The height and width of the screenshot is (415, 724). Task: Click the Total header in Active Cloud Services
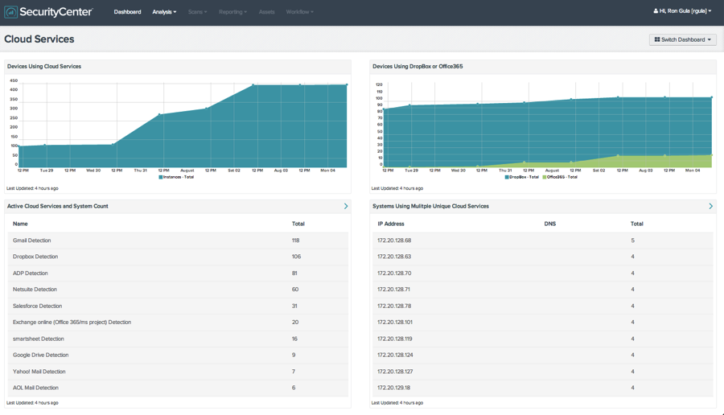[x=298, y=224]
